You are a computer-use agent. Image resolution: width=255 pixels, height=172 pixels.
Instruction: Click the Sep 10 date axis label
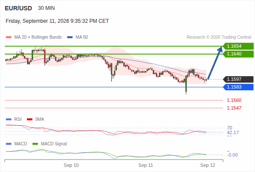pyautogui.click(x=71, y=165)
